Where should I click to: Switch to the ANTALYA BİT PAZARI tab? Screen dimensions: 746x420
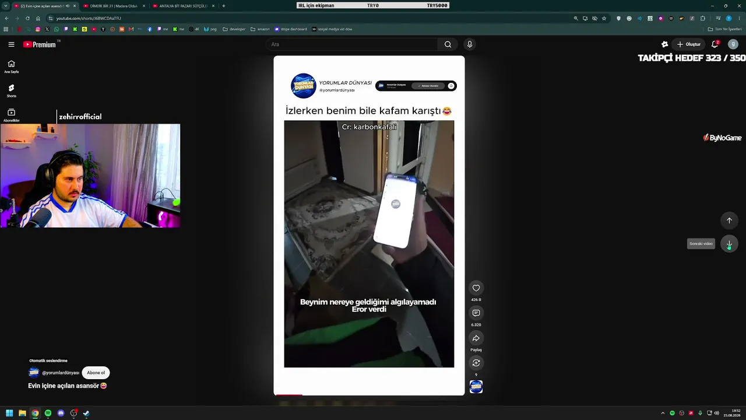[184, 6]
